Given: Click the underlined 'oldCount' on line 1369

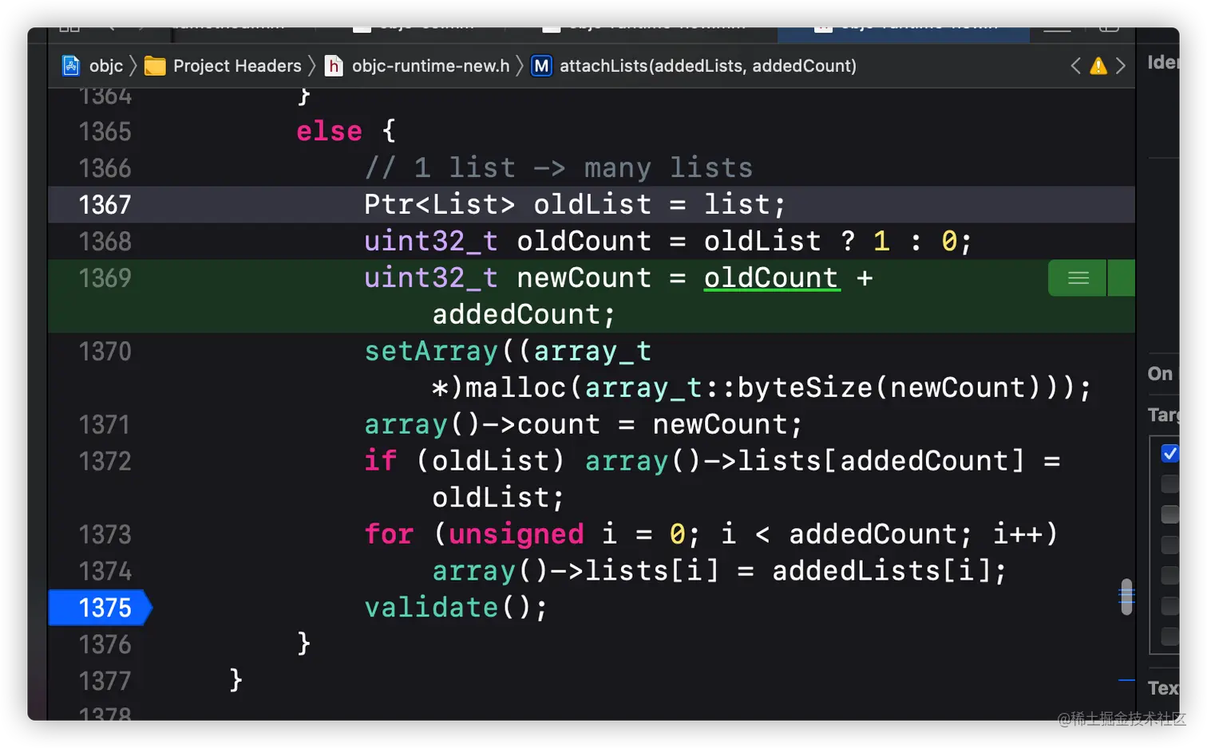Looking at the screenshot, I should pyautogui.click(x=771, y=278).
